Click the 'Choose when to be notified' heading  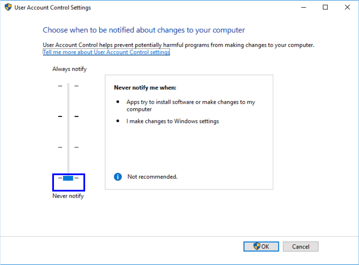[144, 30]
